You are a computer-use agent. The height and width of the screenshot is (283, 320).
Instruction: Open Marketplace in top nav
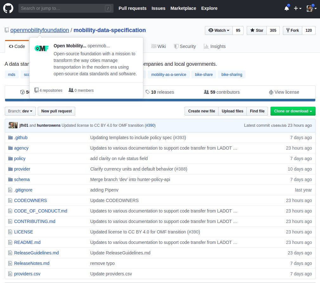click(183, 8)
